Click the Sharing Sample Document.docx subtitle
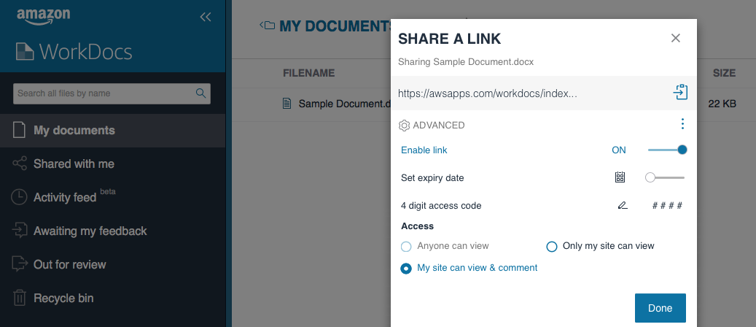The height and width of the screenshot is (327, 756). (466, 62)
